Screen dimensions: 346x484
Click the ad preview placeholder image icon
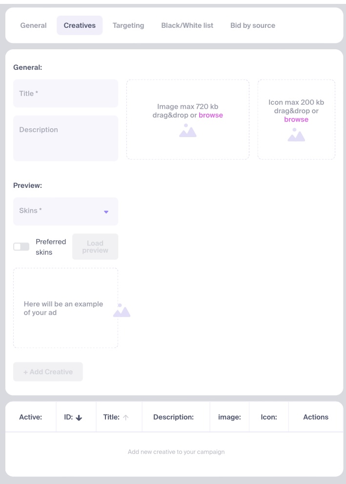(x=122, y=310)
